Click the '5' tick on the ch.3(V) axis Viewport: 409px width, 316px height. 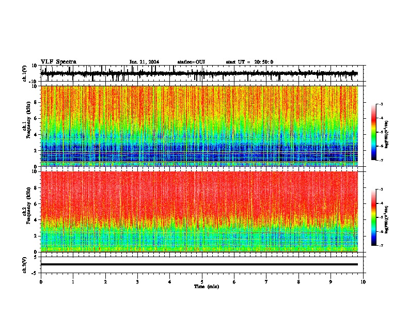(36, 257)
